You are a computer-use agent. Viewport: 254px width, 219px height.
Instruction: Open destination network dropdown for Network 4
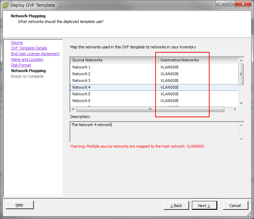(169, 87)
